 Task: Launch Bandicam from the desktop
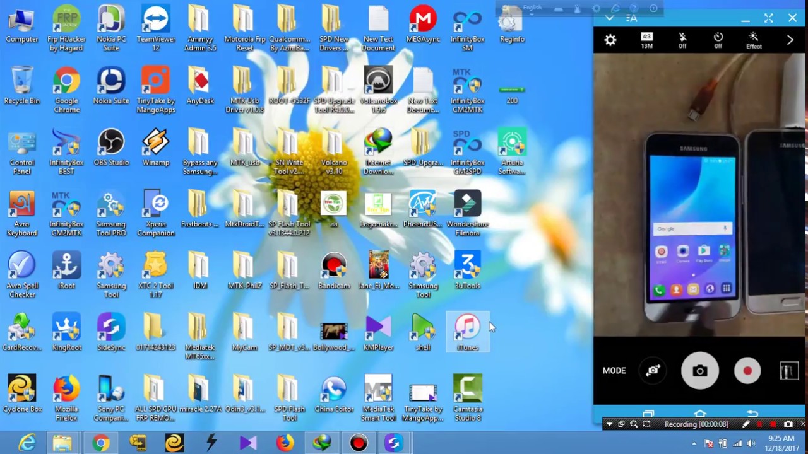point(334,271)
